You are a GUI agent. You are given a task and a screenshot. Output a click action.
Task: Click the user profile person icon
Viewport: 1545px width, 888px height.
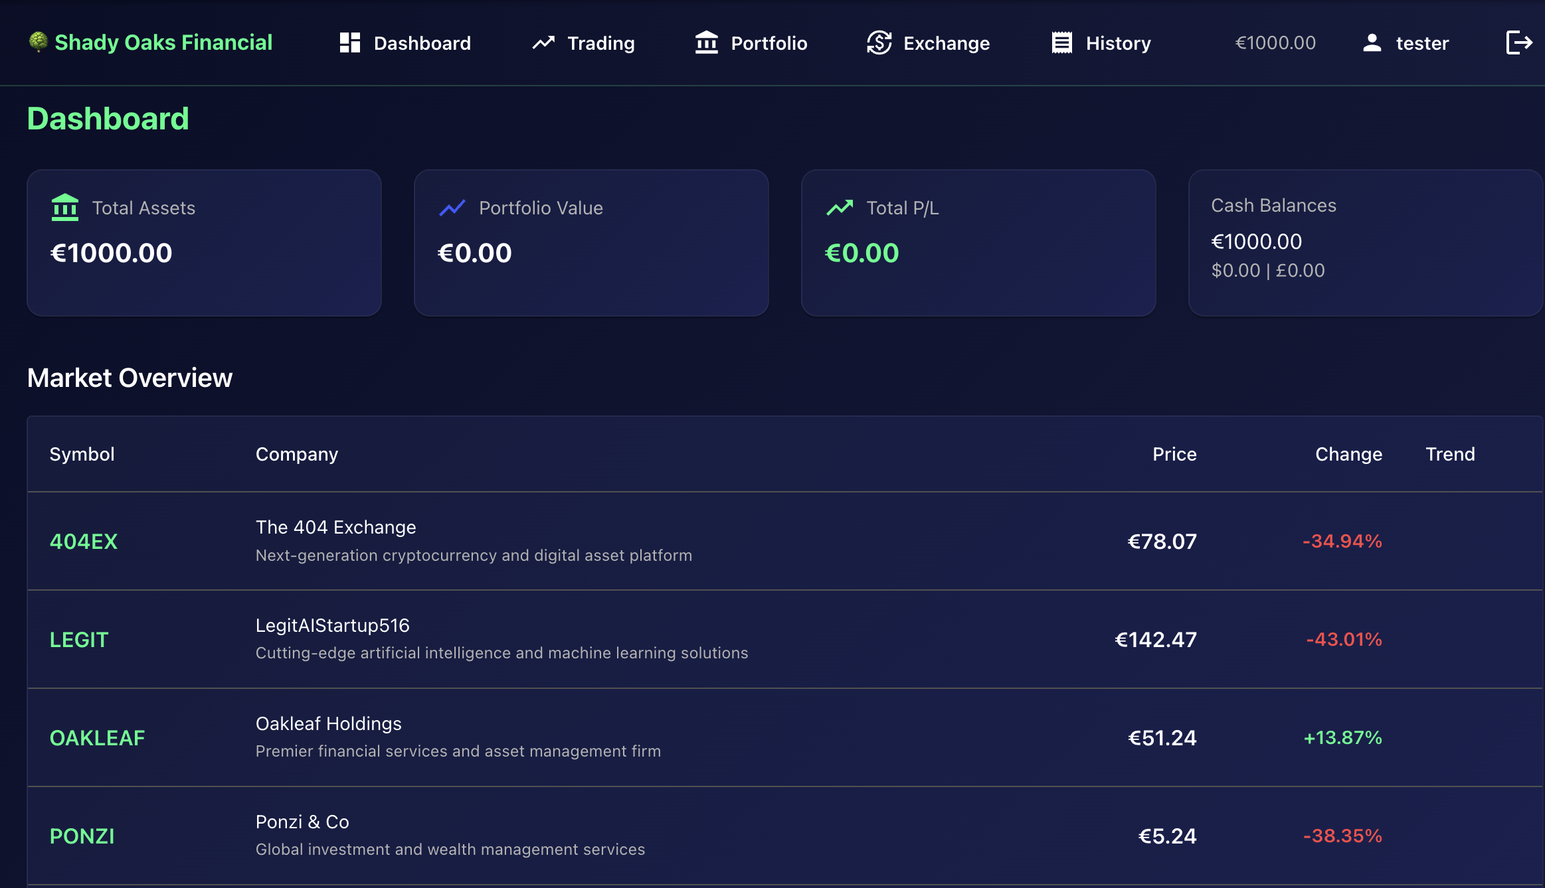1372,43
